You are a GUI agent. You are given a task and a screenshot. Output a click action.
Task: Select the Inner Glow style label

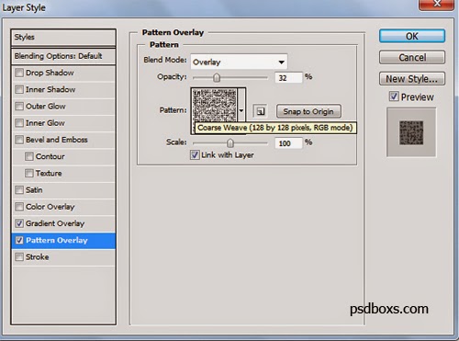[45, 123]
